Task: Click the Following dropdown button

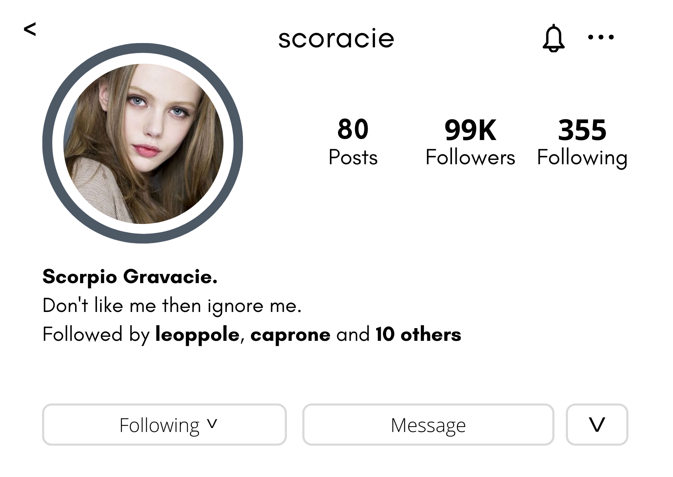Action: [164, 425]
